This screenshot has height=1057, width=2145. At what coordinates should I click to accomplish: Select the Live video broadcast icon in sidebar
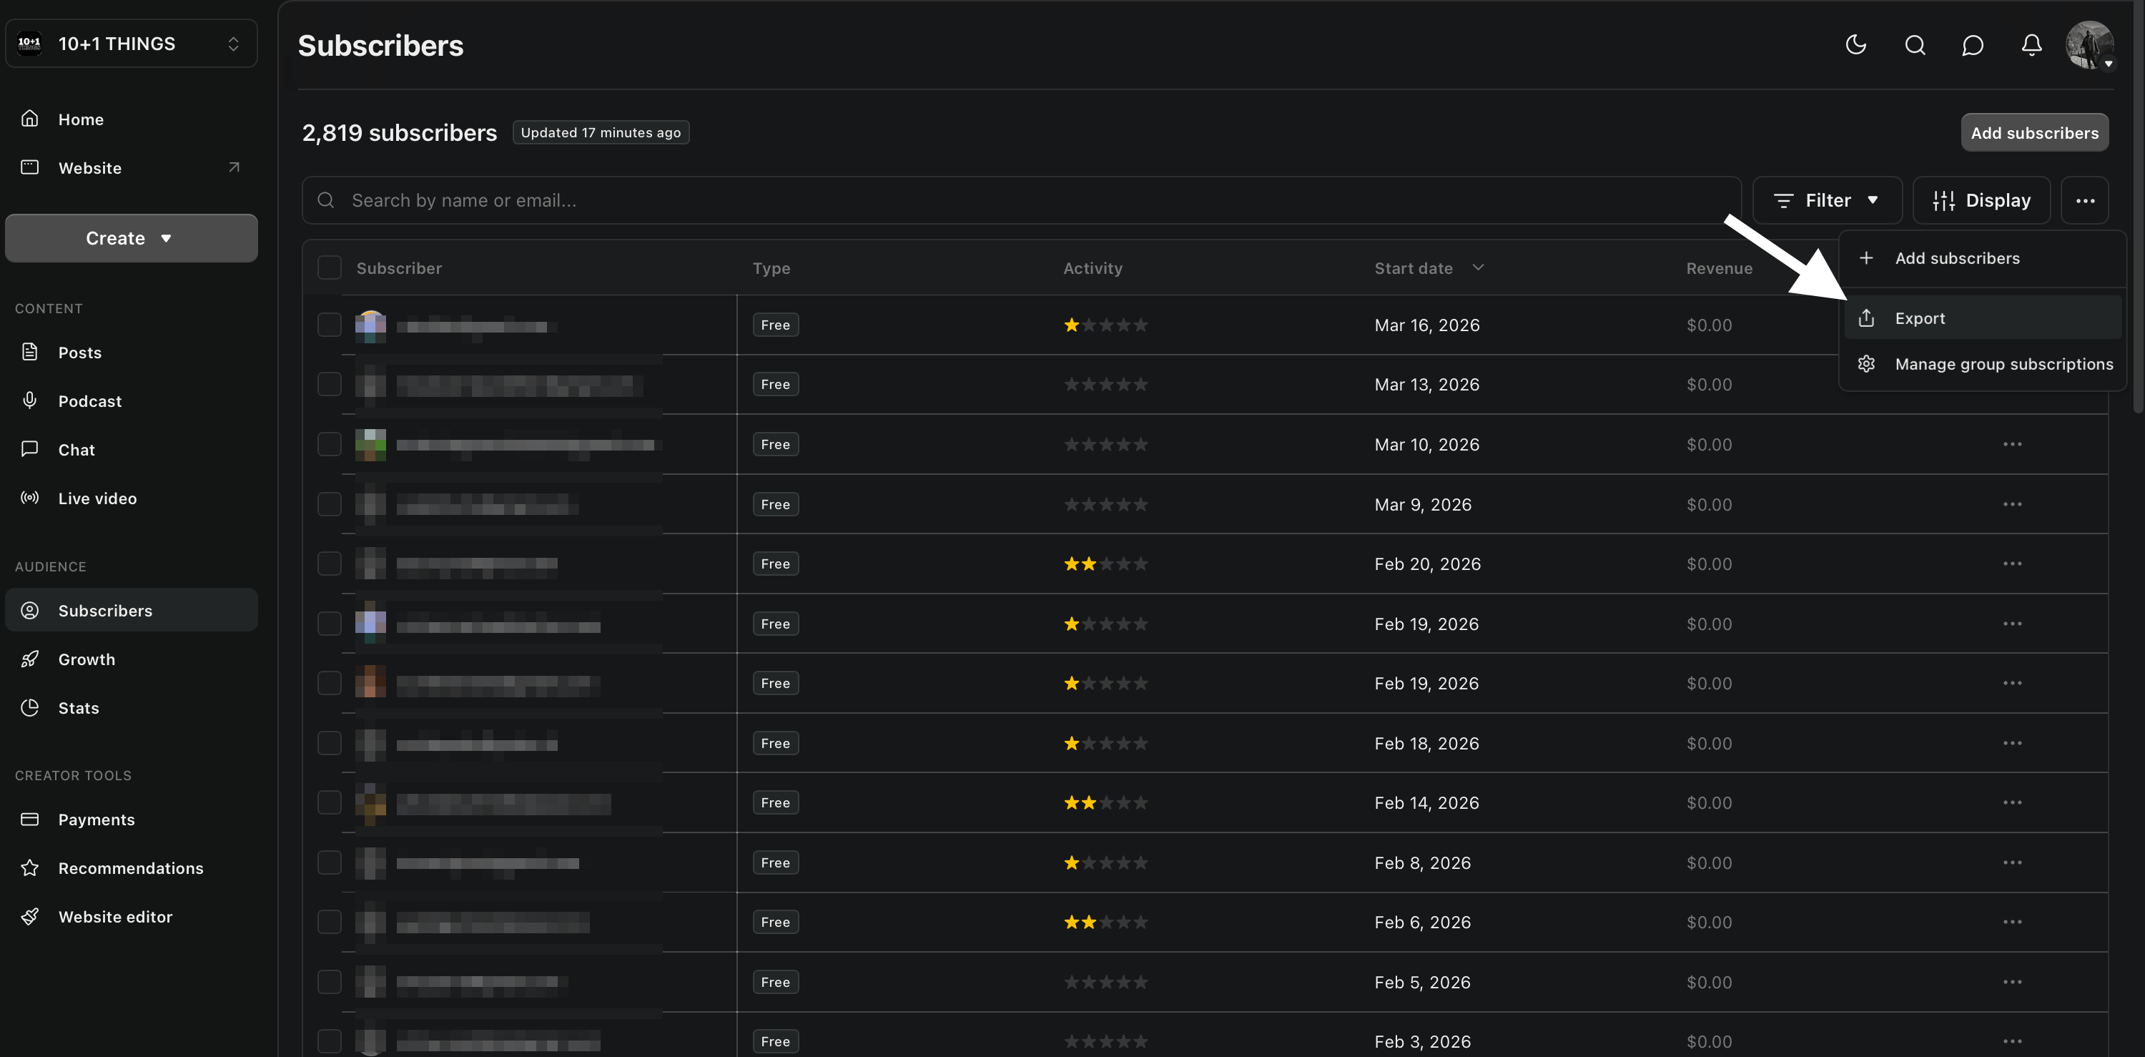[30, 497]
